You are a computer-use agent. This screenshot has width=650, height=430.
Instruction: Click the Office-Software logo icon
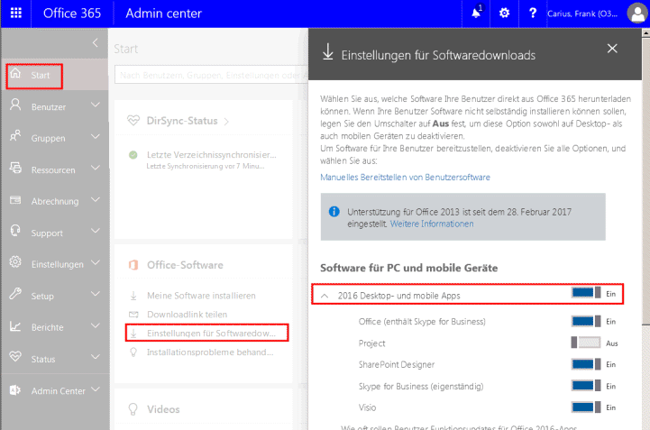click(x=133, y=264)
